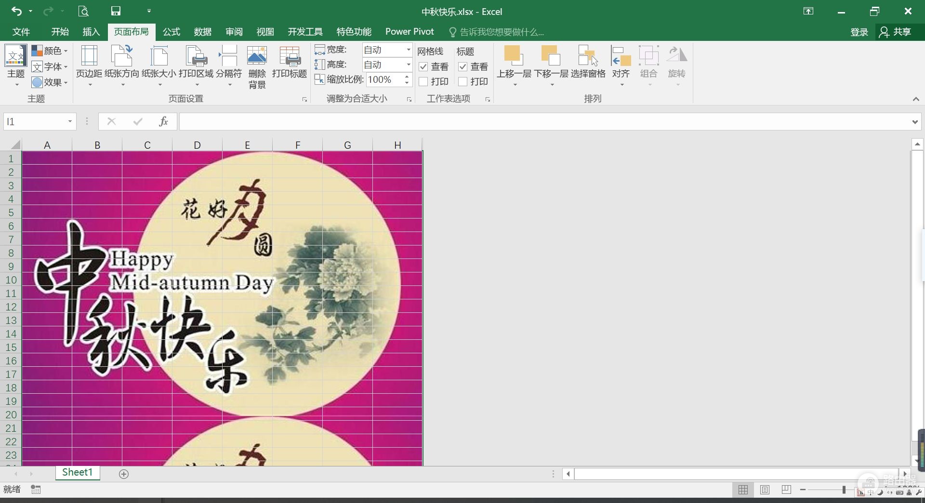The height and width of the screenshot is (503, 925).
Task: Switch to Page Layout view in status bar
Action: tap(765, 490)
